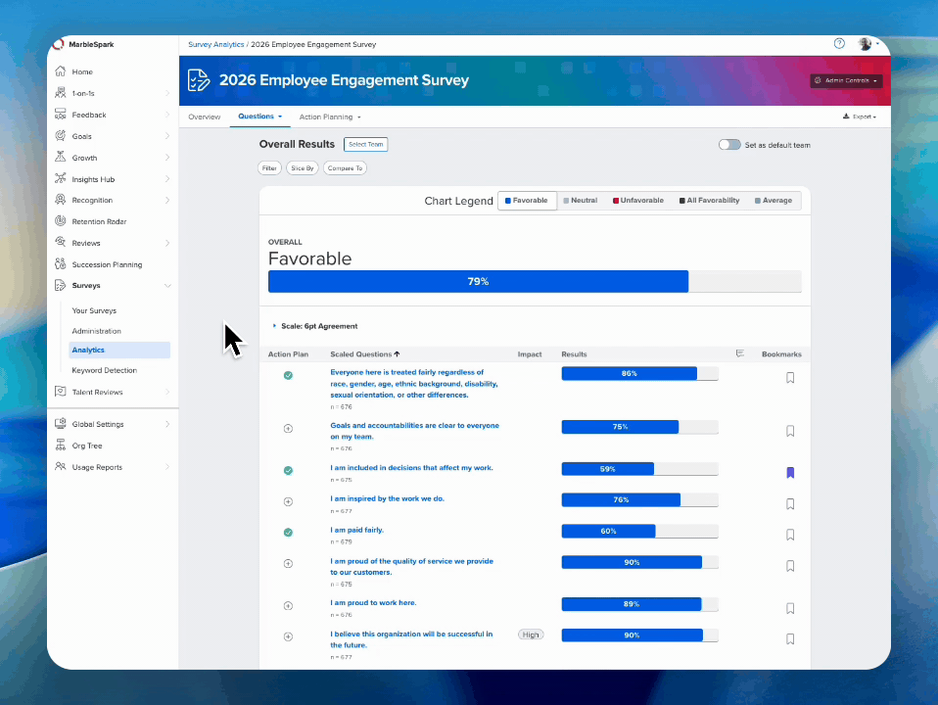Expand the Scale: 6pt Agreement section
938x705 pixels.
(x=314, y=326)
